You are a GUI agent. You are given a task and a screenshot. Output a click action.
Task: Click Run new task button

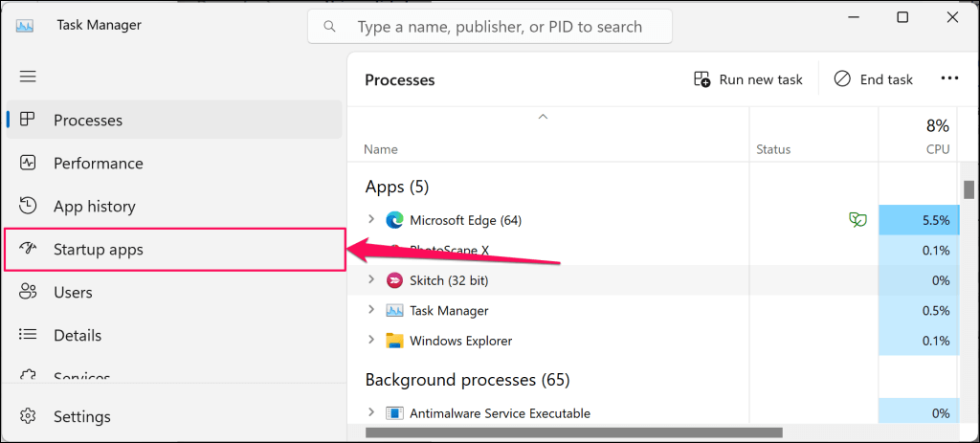pyautogui.click(x=748, y=79)
